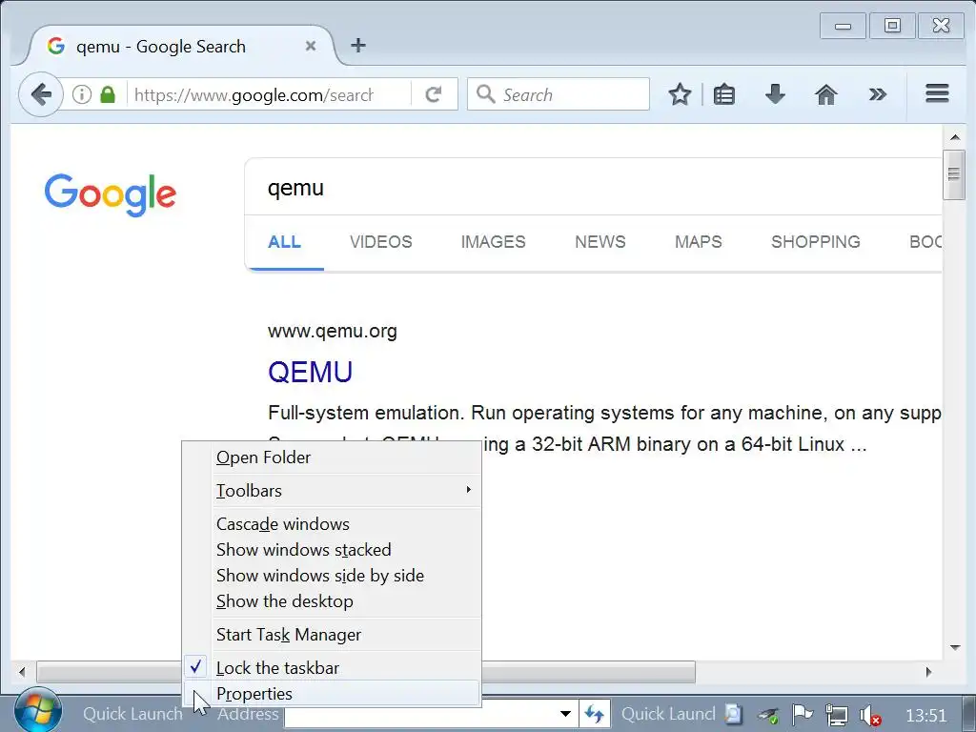Open the Action Center flag icon
The height and width of the screenshot is (732, 976).
pyautogui.click(x=803, y=715)
